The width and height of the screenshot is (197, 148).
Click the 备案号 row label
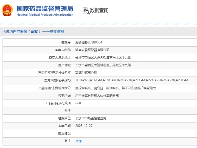[x=66, y=43]
